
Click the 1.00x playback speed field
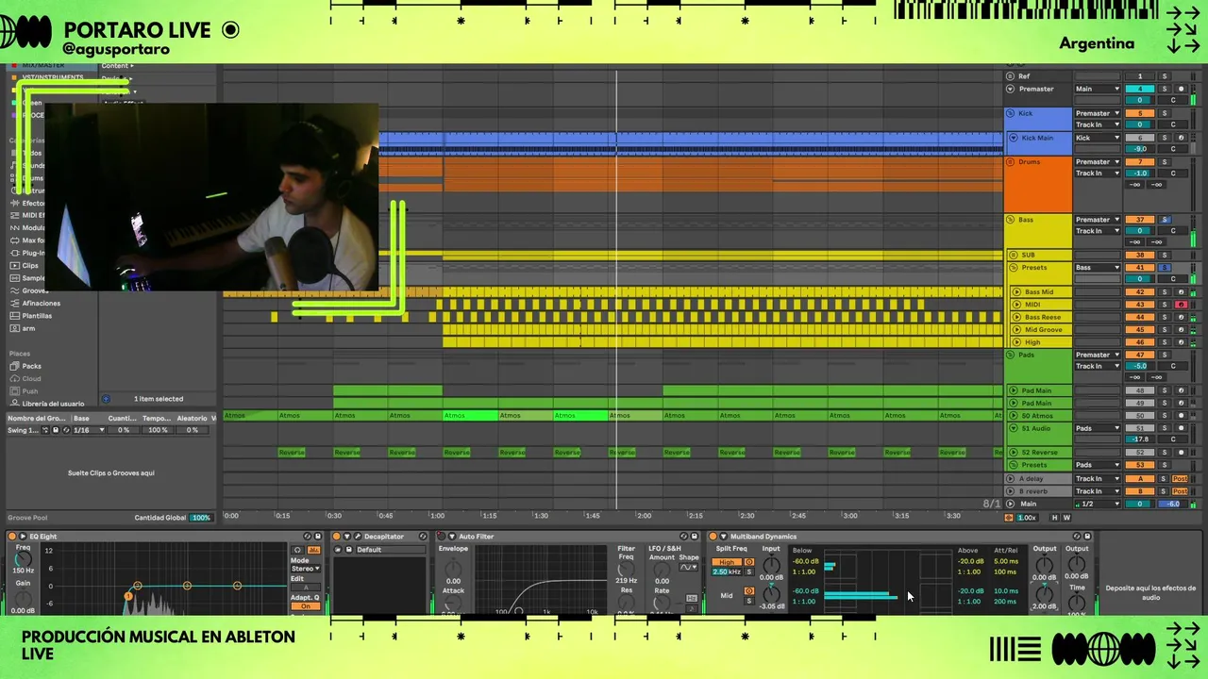click(1027, 517)
